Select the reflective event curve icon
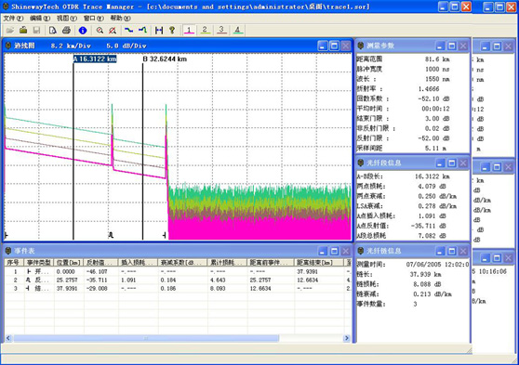This screenshot has height=365, width=519. pyautogui.click(x=142, y=31)
